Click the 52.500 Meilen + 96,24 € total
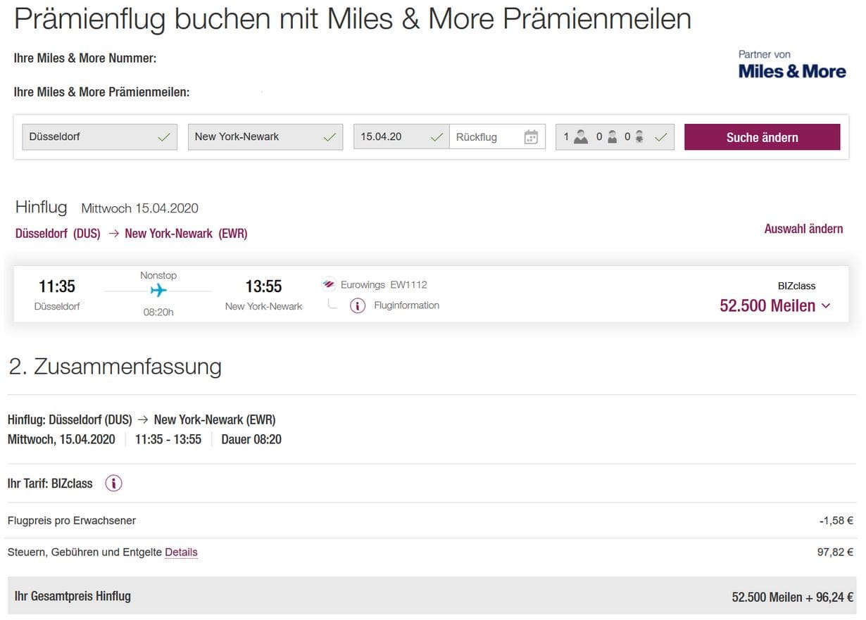Screen dimensions: 866x620 tap(793, 597)
